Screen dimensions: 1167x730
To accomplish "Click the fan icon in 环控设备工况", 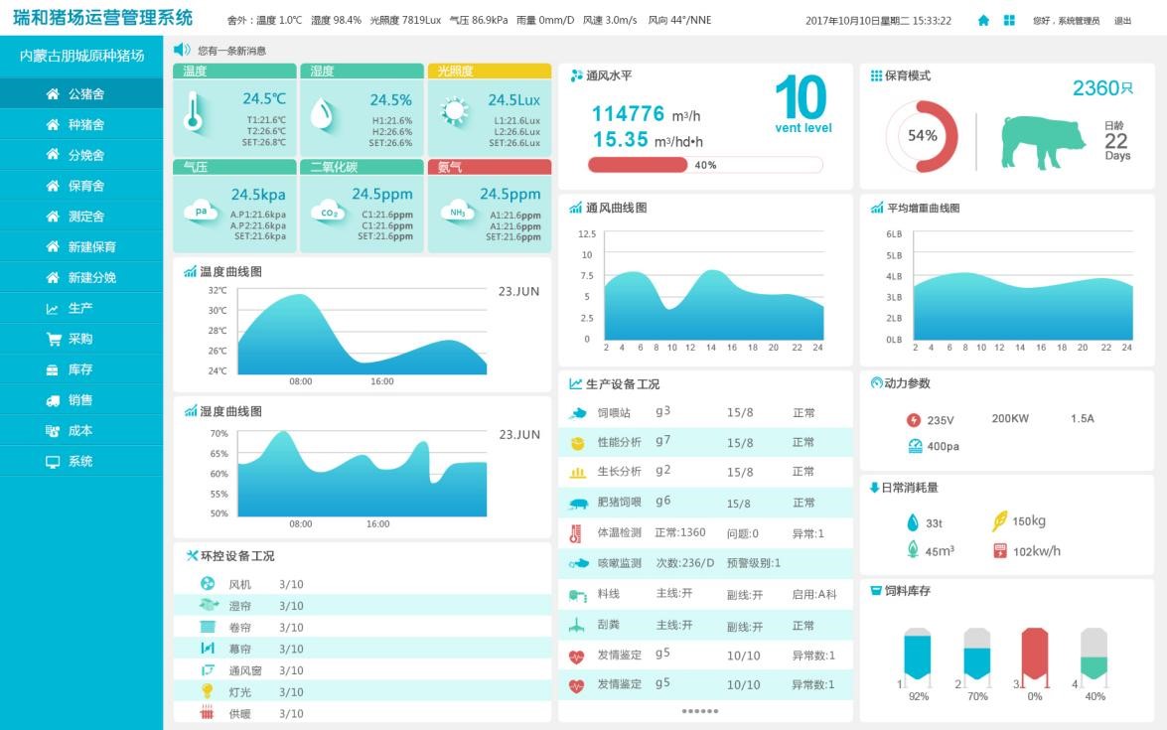I will point(208,584).
